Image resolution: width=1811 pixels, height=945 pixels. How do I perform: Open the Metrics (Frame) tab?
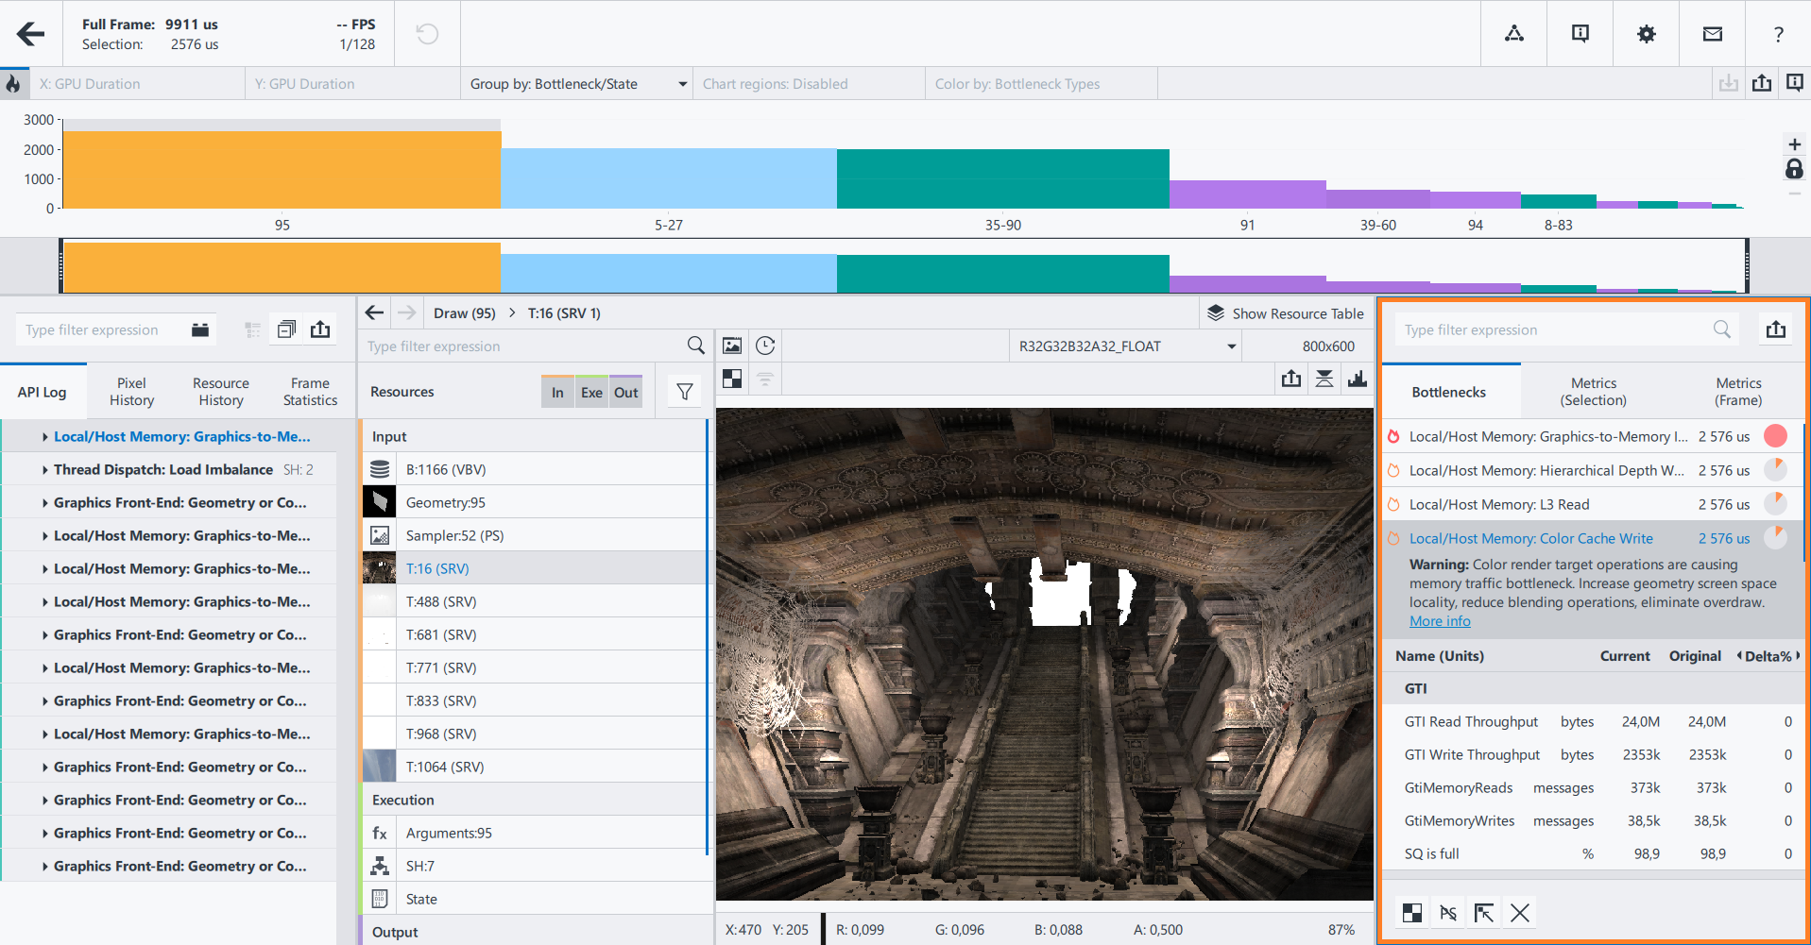click(1737, 392)
